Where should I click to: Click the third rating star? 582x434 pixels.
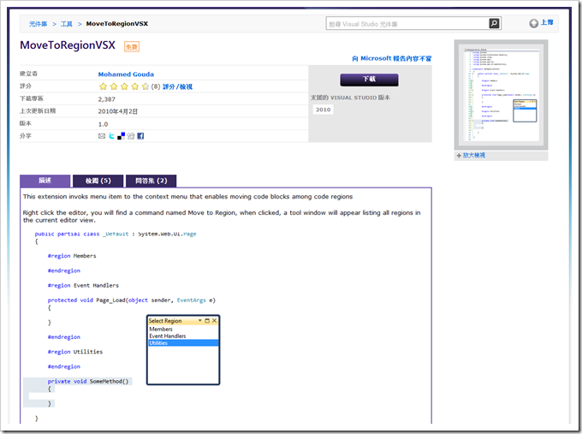(124, 86)
